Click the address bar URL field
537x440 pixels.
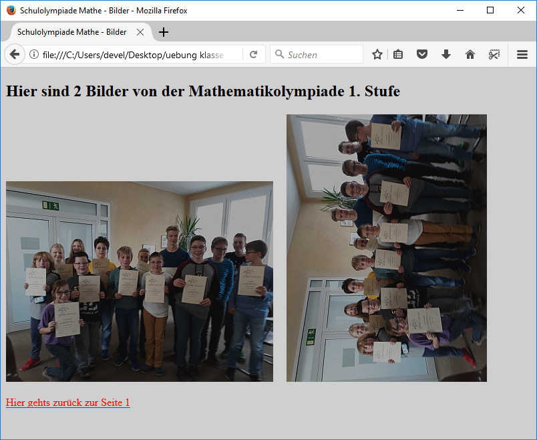tap(134, 55)
